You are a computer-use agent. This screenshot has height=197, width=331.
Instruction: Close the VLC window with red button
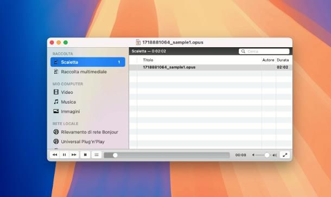(x=52, y=42)
